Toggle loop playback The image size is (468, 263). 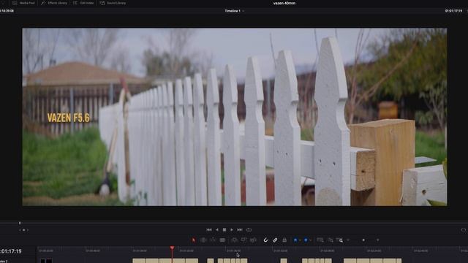249,229
